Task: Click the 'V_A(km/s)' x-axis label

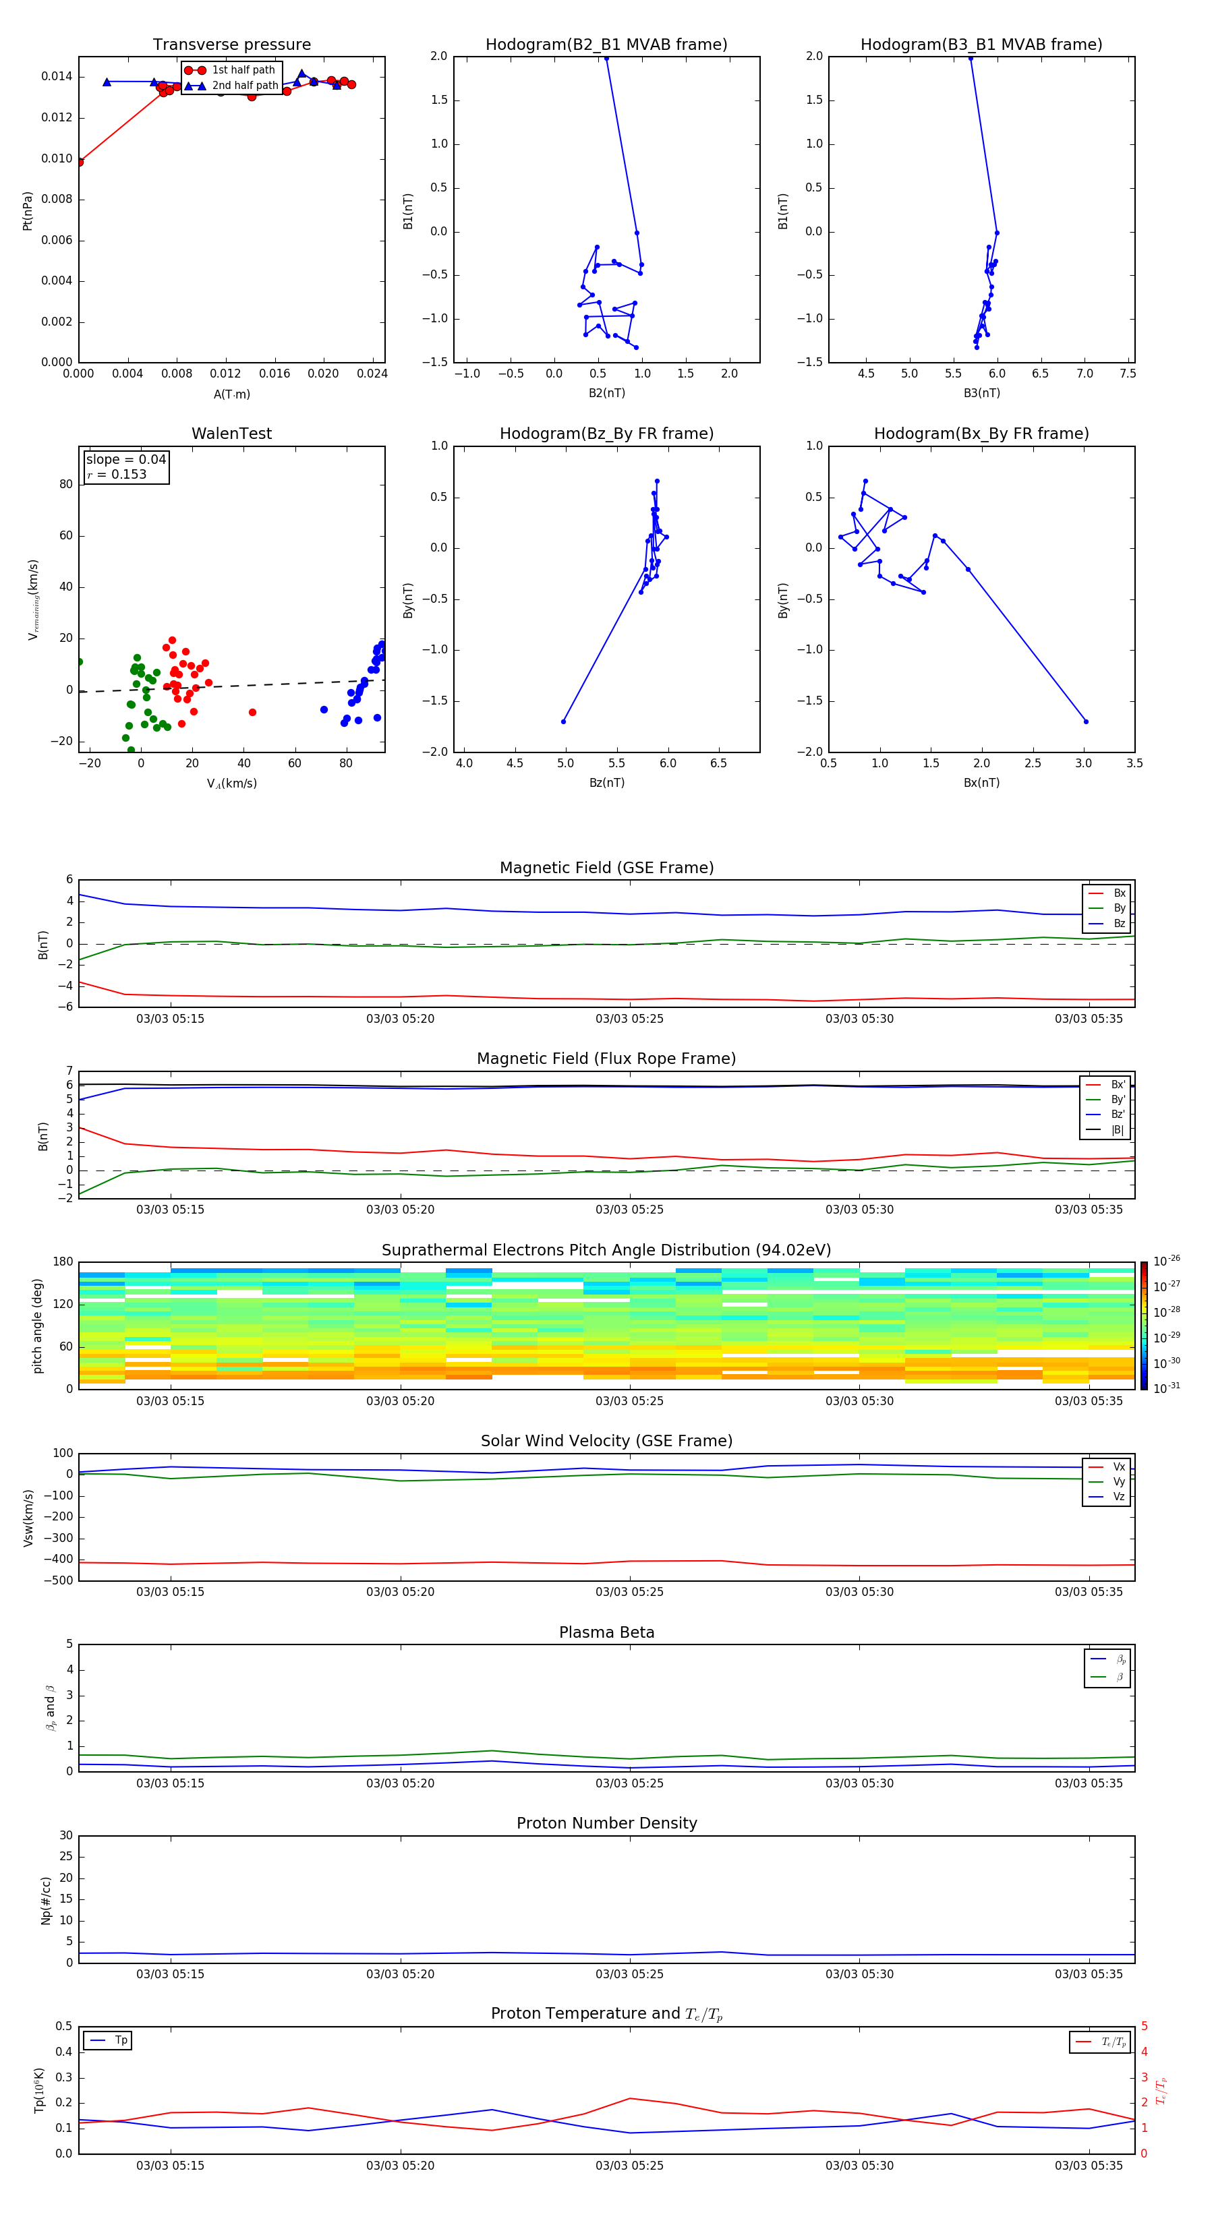Action: pyautogui.click(x=231, y=783)
